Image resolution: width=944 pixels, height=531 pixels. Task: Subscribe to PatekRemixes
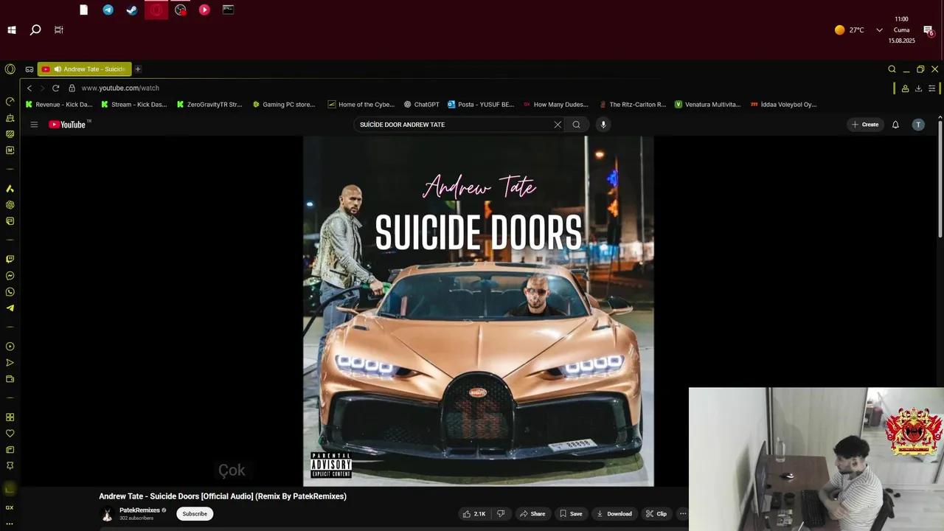tap(195, 514)
